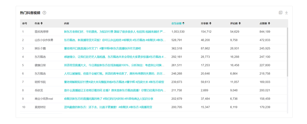
Task: Sort by 总互动量 column arrows
Action: [x=183, y=24]
